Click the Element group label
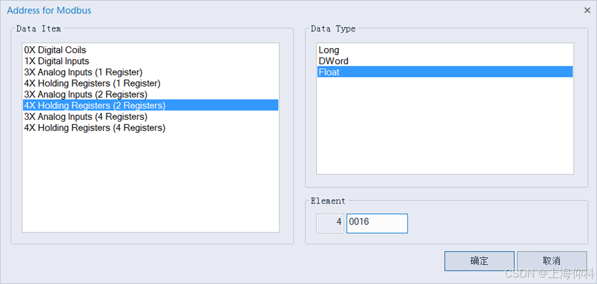 328,201
